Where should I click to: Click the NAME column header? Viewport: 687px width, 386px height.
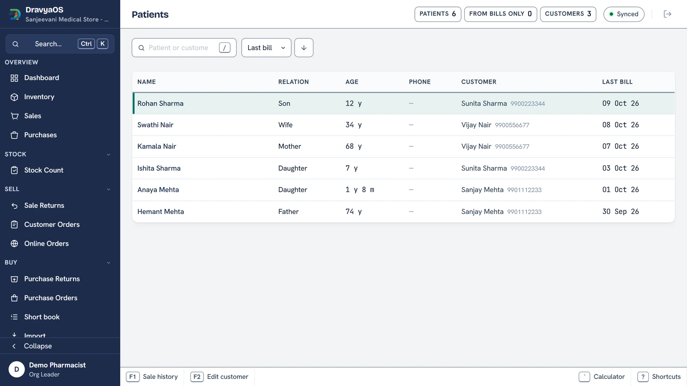tap(146, 82)
